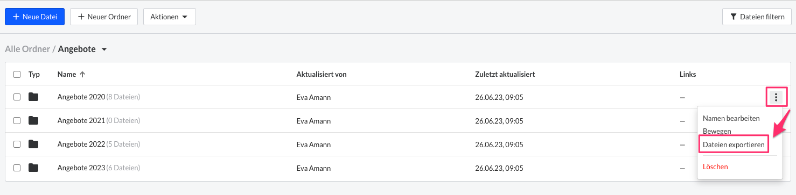
Task: Check the box for Angebote 2022
Action: [17, 145]
